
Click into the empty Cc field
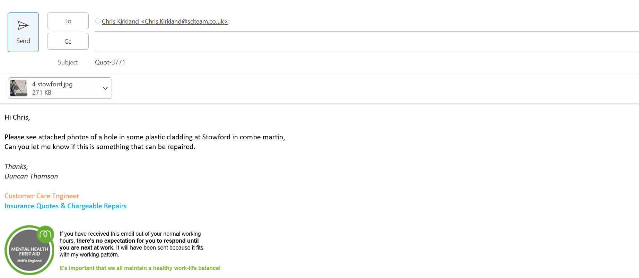click(x=347, y=42)
